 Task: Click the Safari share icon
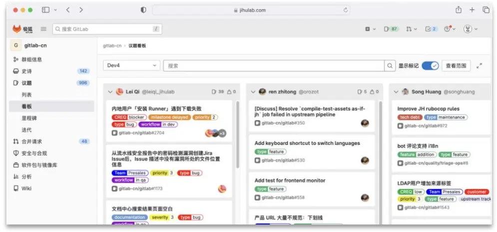tap(458, 10)
